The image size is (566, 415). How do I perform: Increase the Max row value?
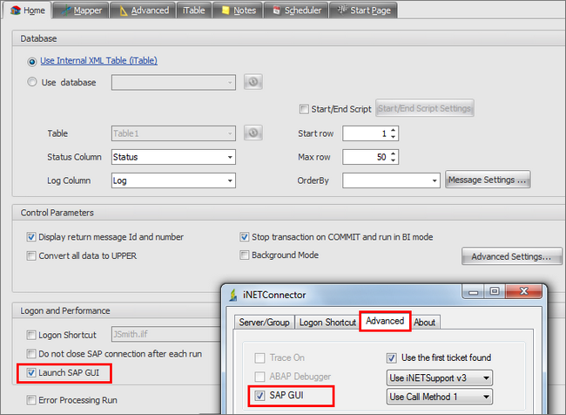click(x=393, y=153)
